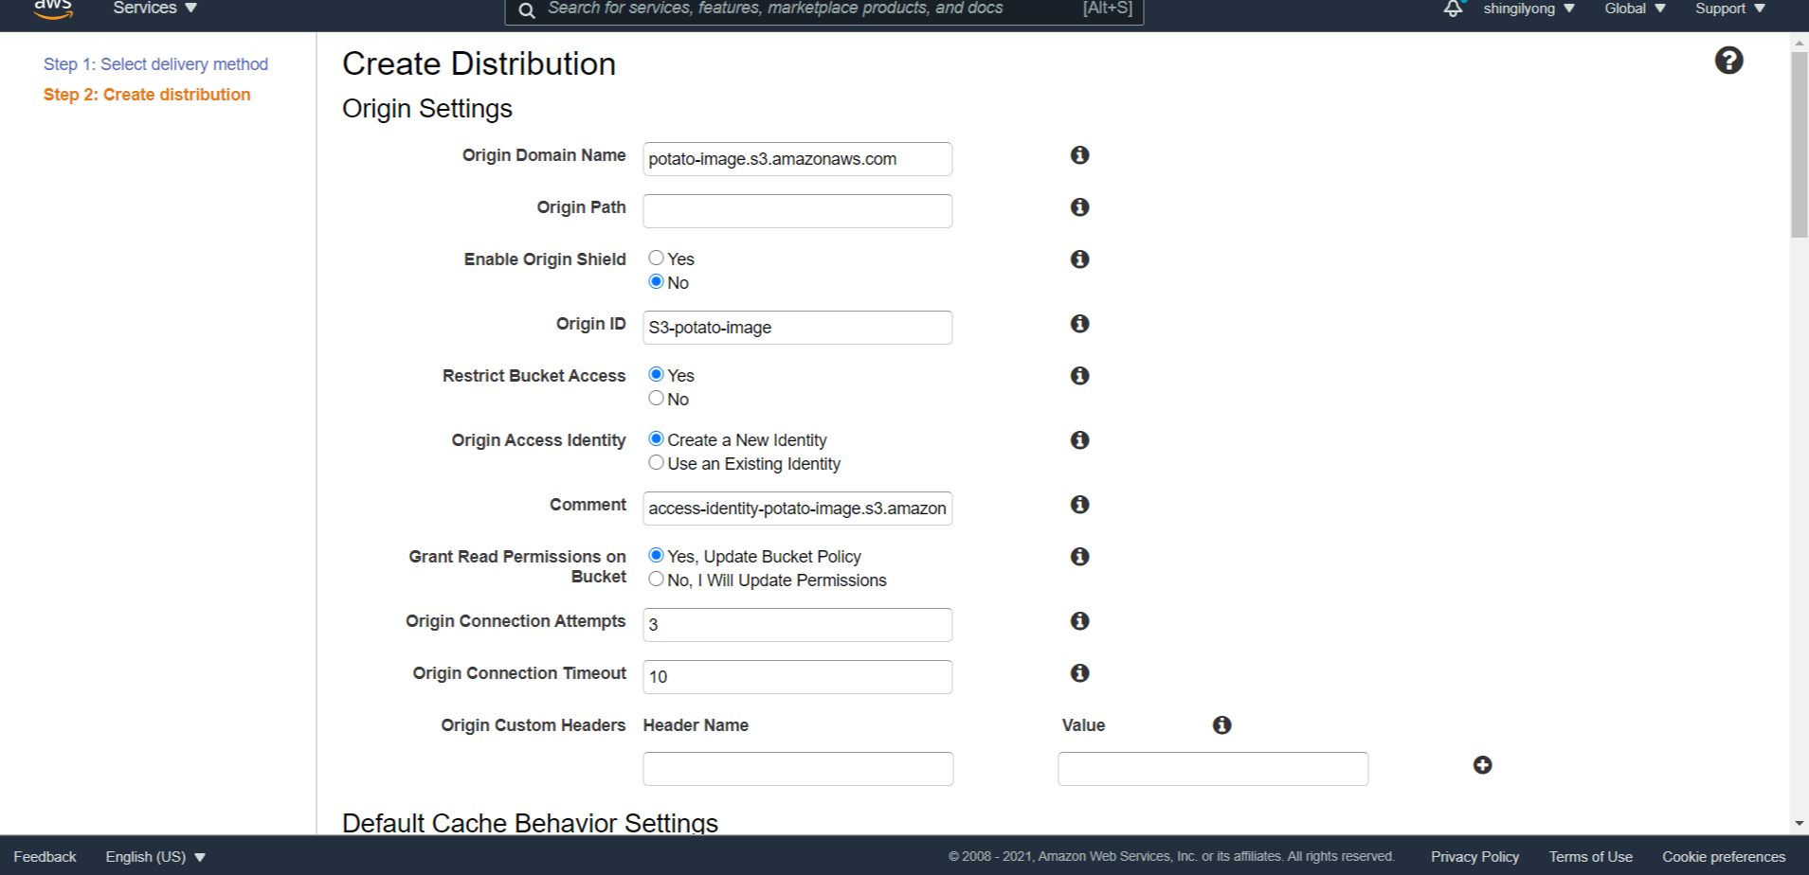Choose Use an Existing Identity
Screen dimensions: 1809x875
(x=656, y=462)
